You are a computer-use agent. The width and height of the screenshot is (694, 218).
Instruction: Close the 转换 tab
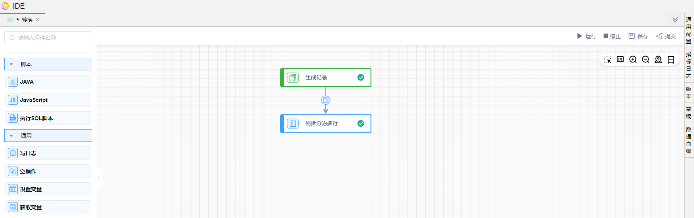pyautogui.click(x=38, y=20)
